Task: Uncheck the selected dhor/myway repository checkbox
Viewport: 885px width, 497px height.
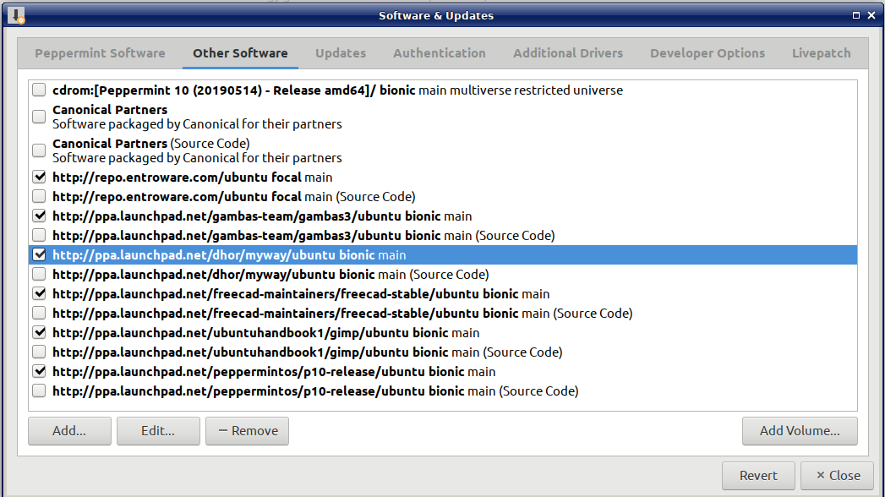Action: coord(39,254)
